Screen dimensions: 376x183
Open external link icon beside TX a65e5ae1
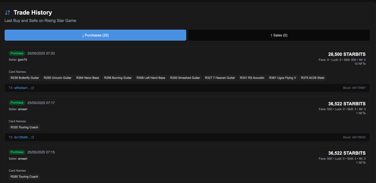point(33,88)
